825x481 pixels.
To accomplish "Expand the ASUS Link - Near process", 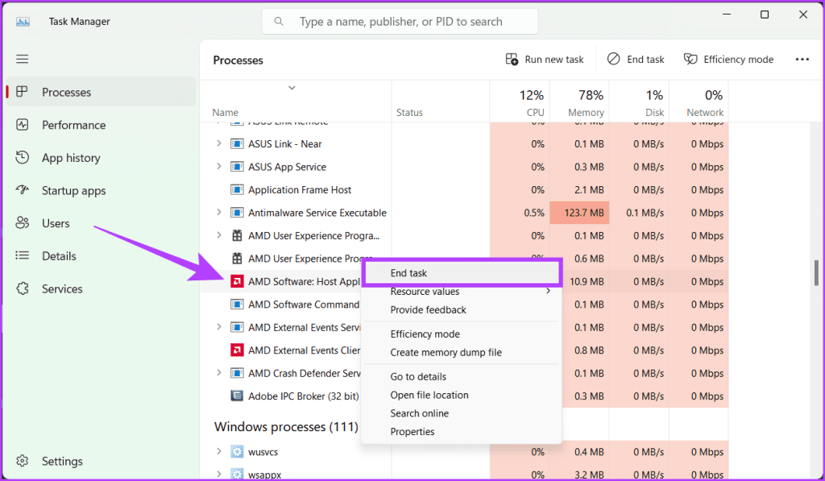I will (x=218, y=144).
